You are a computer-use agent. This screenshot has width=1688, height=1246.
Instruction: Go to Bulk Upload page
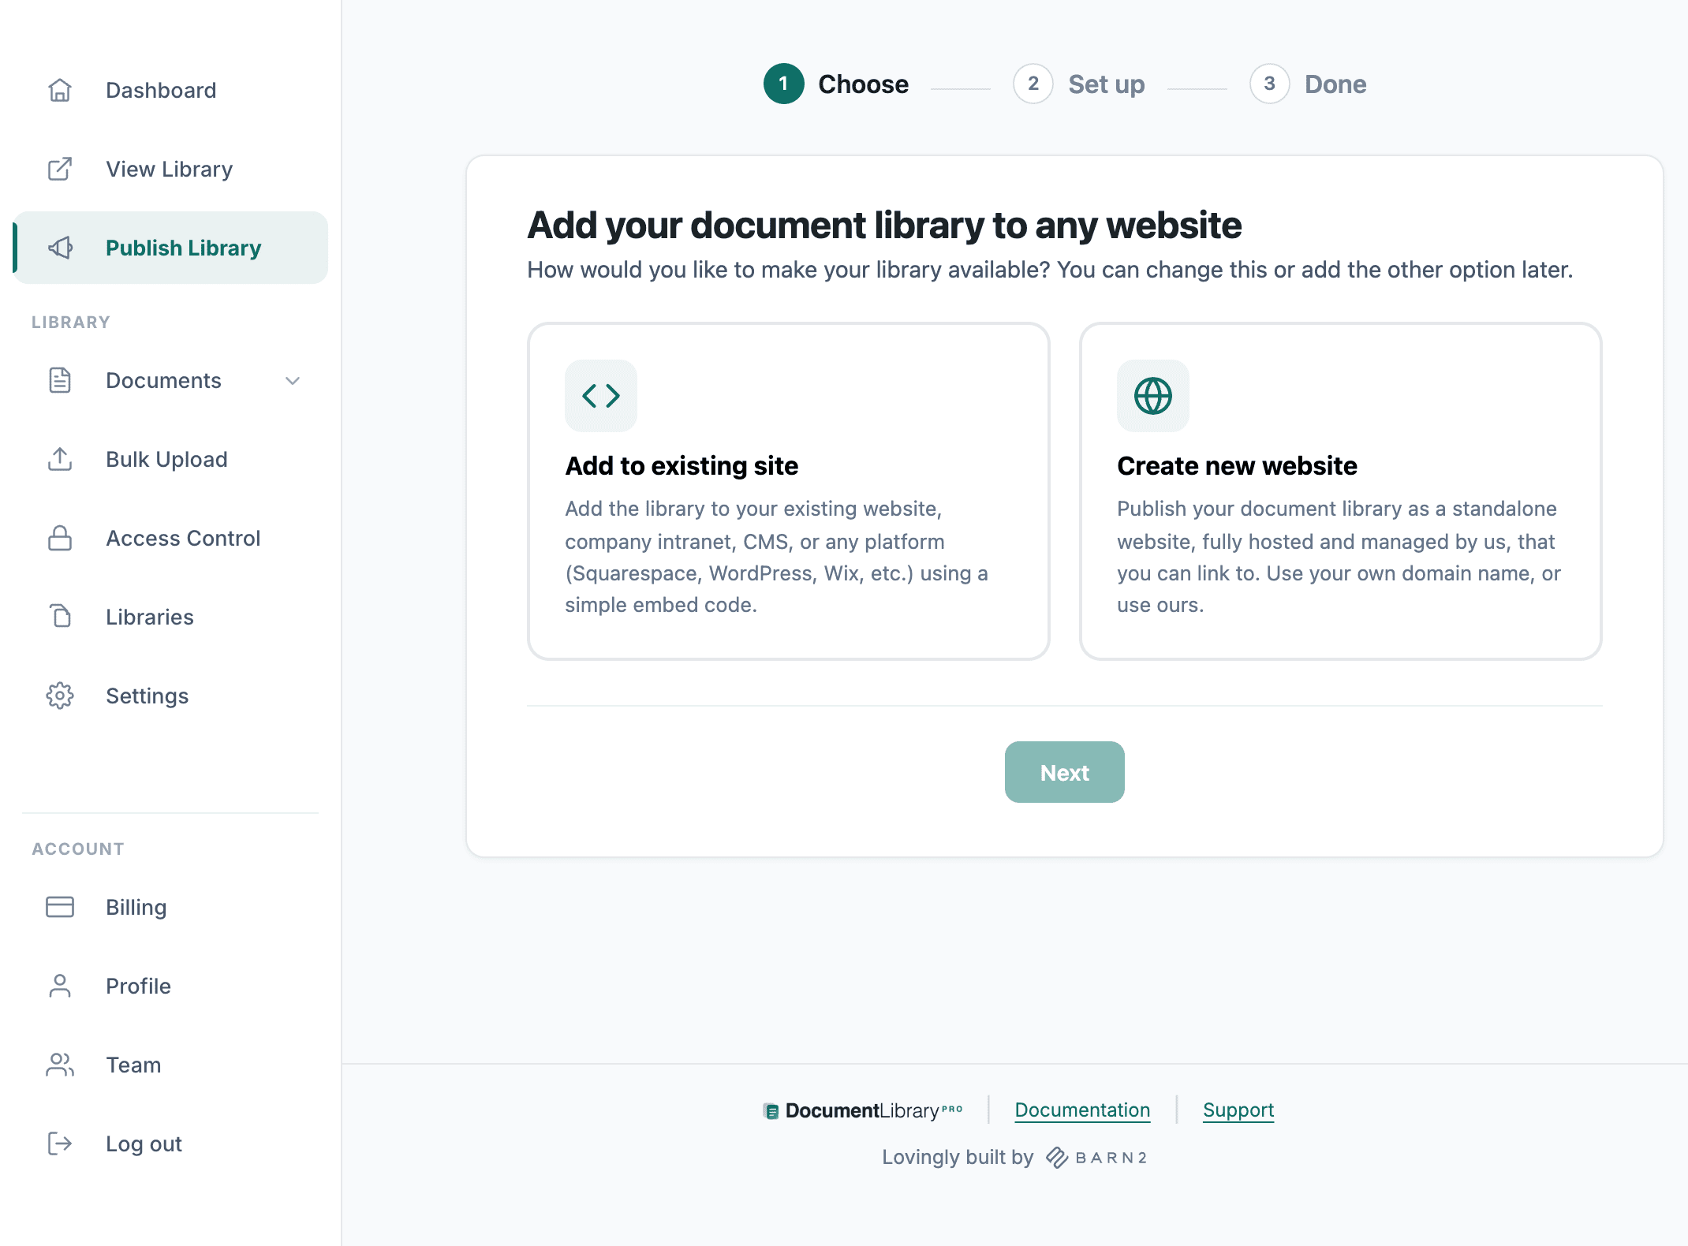tap(170, 459)
